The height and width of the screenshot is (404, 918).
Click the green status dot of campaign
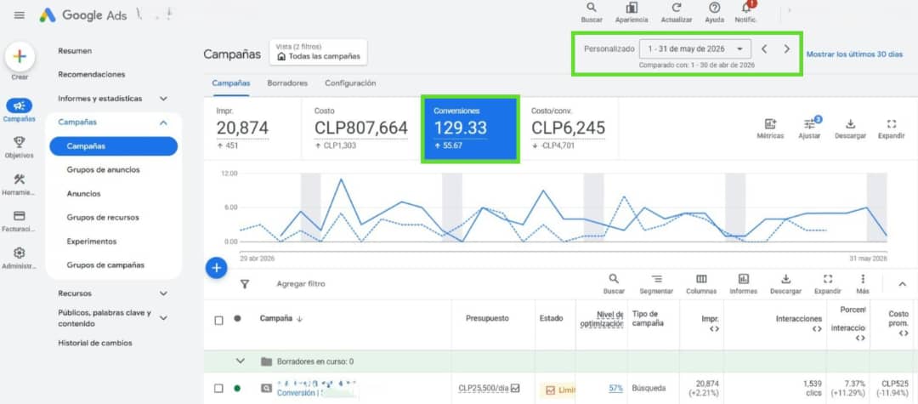coord(237,388)
